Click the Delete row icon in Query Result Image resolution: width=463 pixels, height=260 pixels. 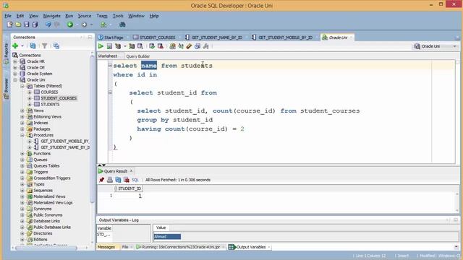[x=127, y=180]
